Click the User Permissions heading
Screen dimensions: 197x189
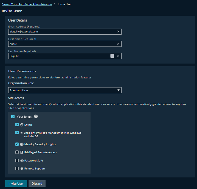22,71
